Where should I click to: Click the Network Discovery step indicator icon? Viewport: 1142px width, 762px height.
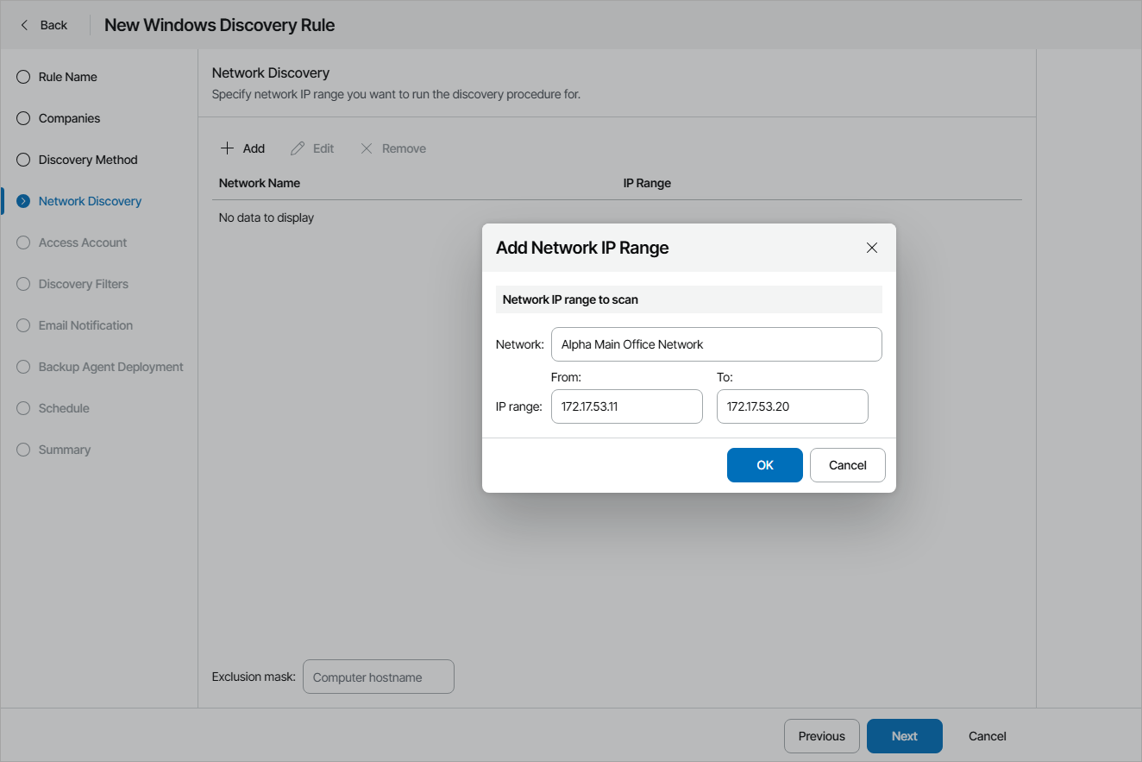(22, 200)
